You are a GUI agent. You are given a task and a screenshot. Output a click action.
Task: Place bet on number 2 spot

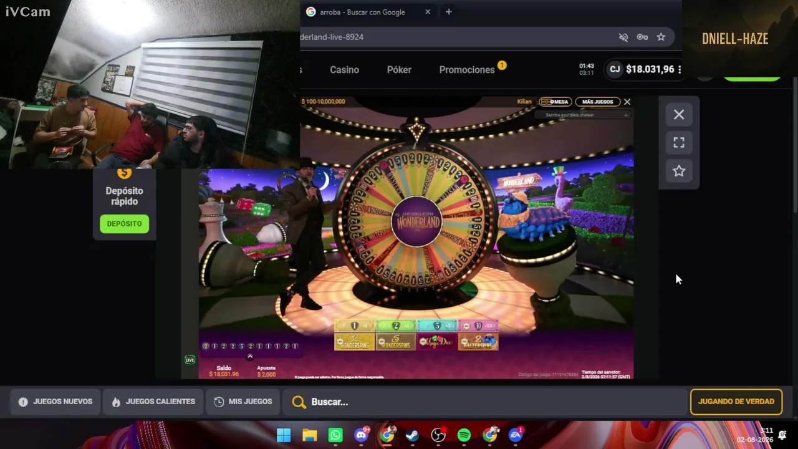click(x=395, y=326)
